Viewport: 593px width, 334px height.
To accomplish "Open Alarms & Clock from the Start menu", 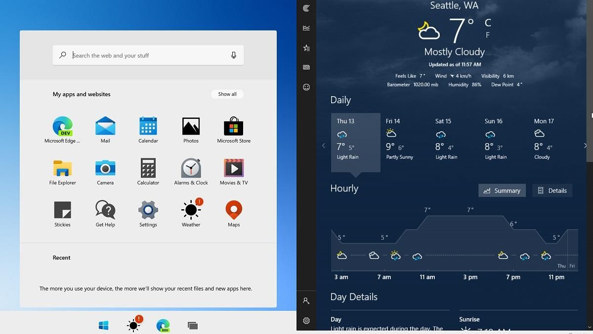I will tap(190, 168).
